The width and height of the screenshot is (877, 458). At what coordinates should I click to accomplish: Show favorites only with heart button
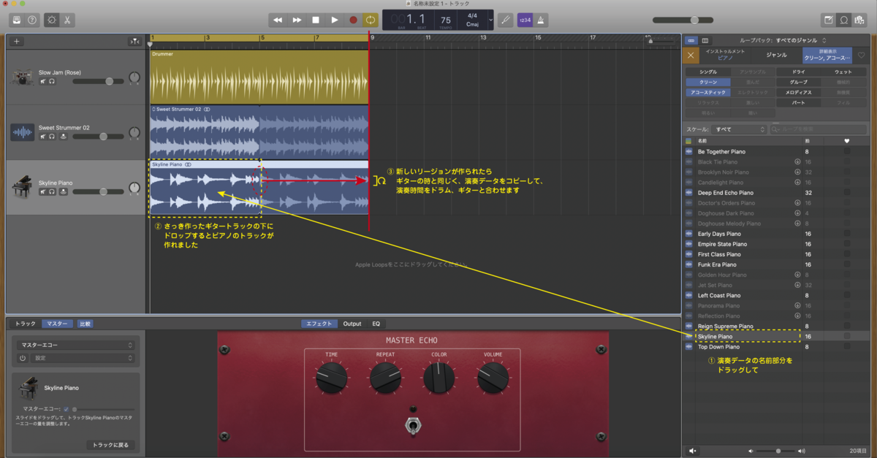pos(861,56)
